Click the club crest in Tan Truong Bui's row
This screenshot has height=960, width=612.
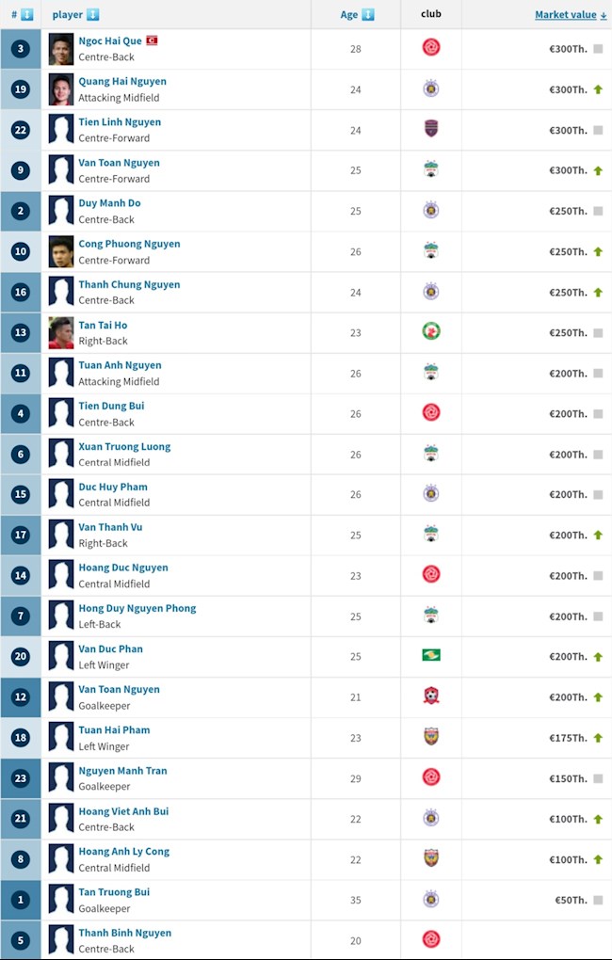click(x=431, y=898)
